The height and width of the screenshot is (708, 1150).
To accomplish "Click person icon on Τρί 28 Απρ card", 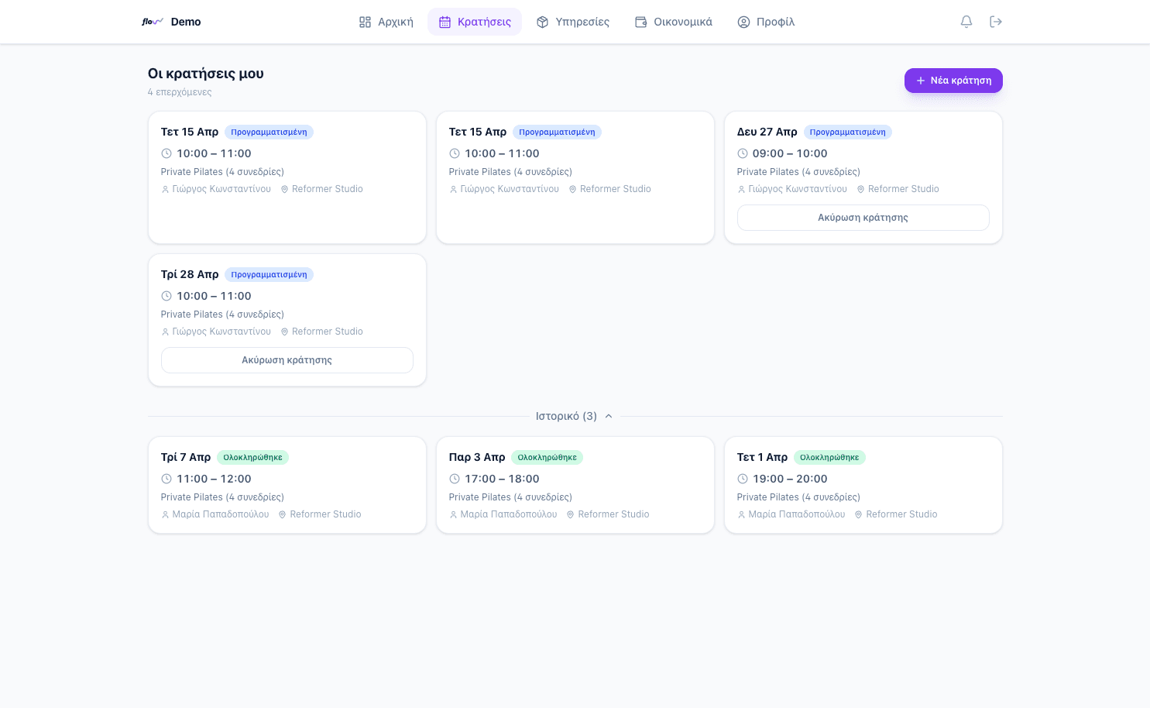I will tap(165, 332).
